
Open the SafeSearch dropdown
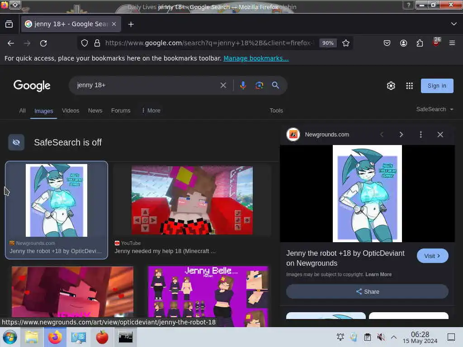point(435,109)
